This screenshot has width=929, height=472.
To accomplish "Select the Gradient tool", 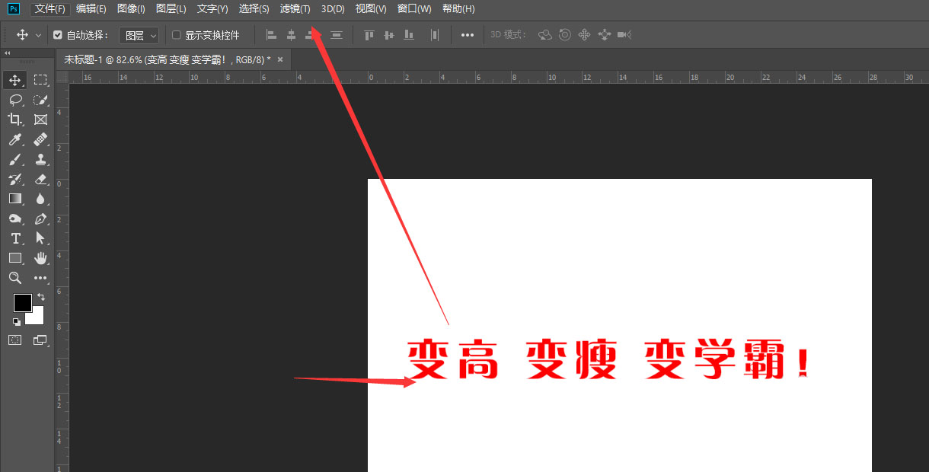I will pos(15,199).
